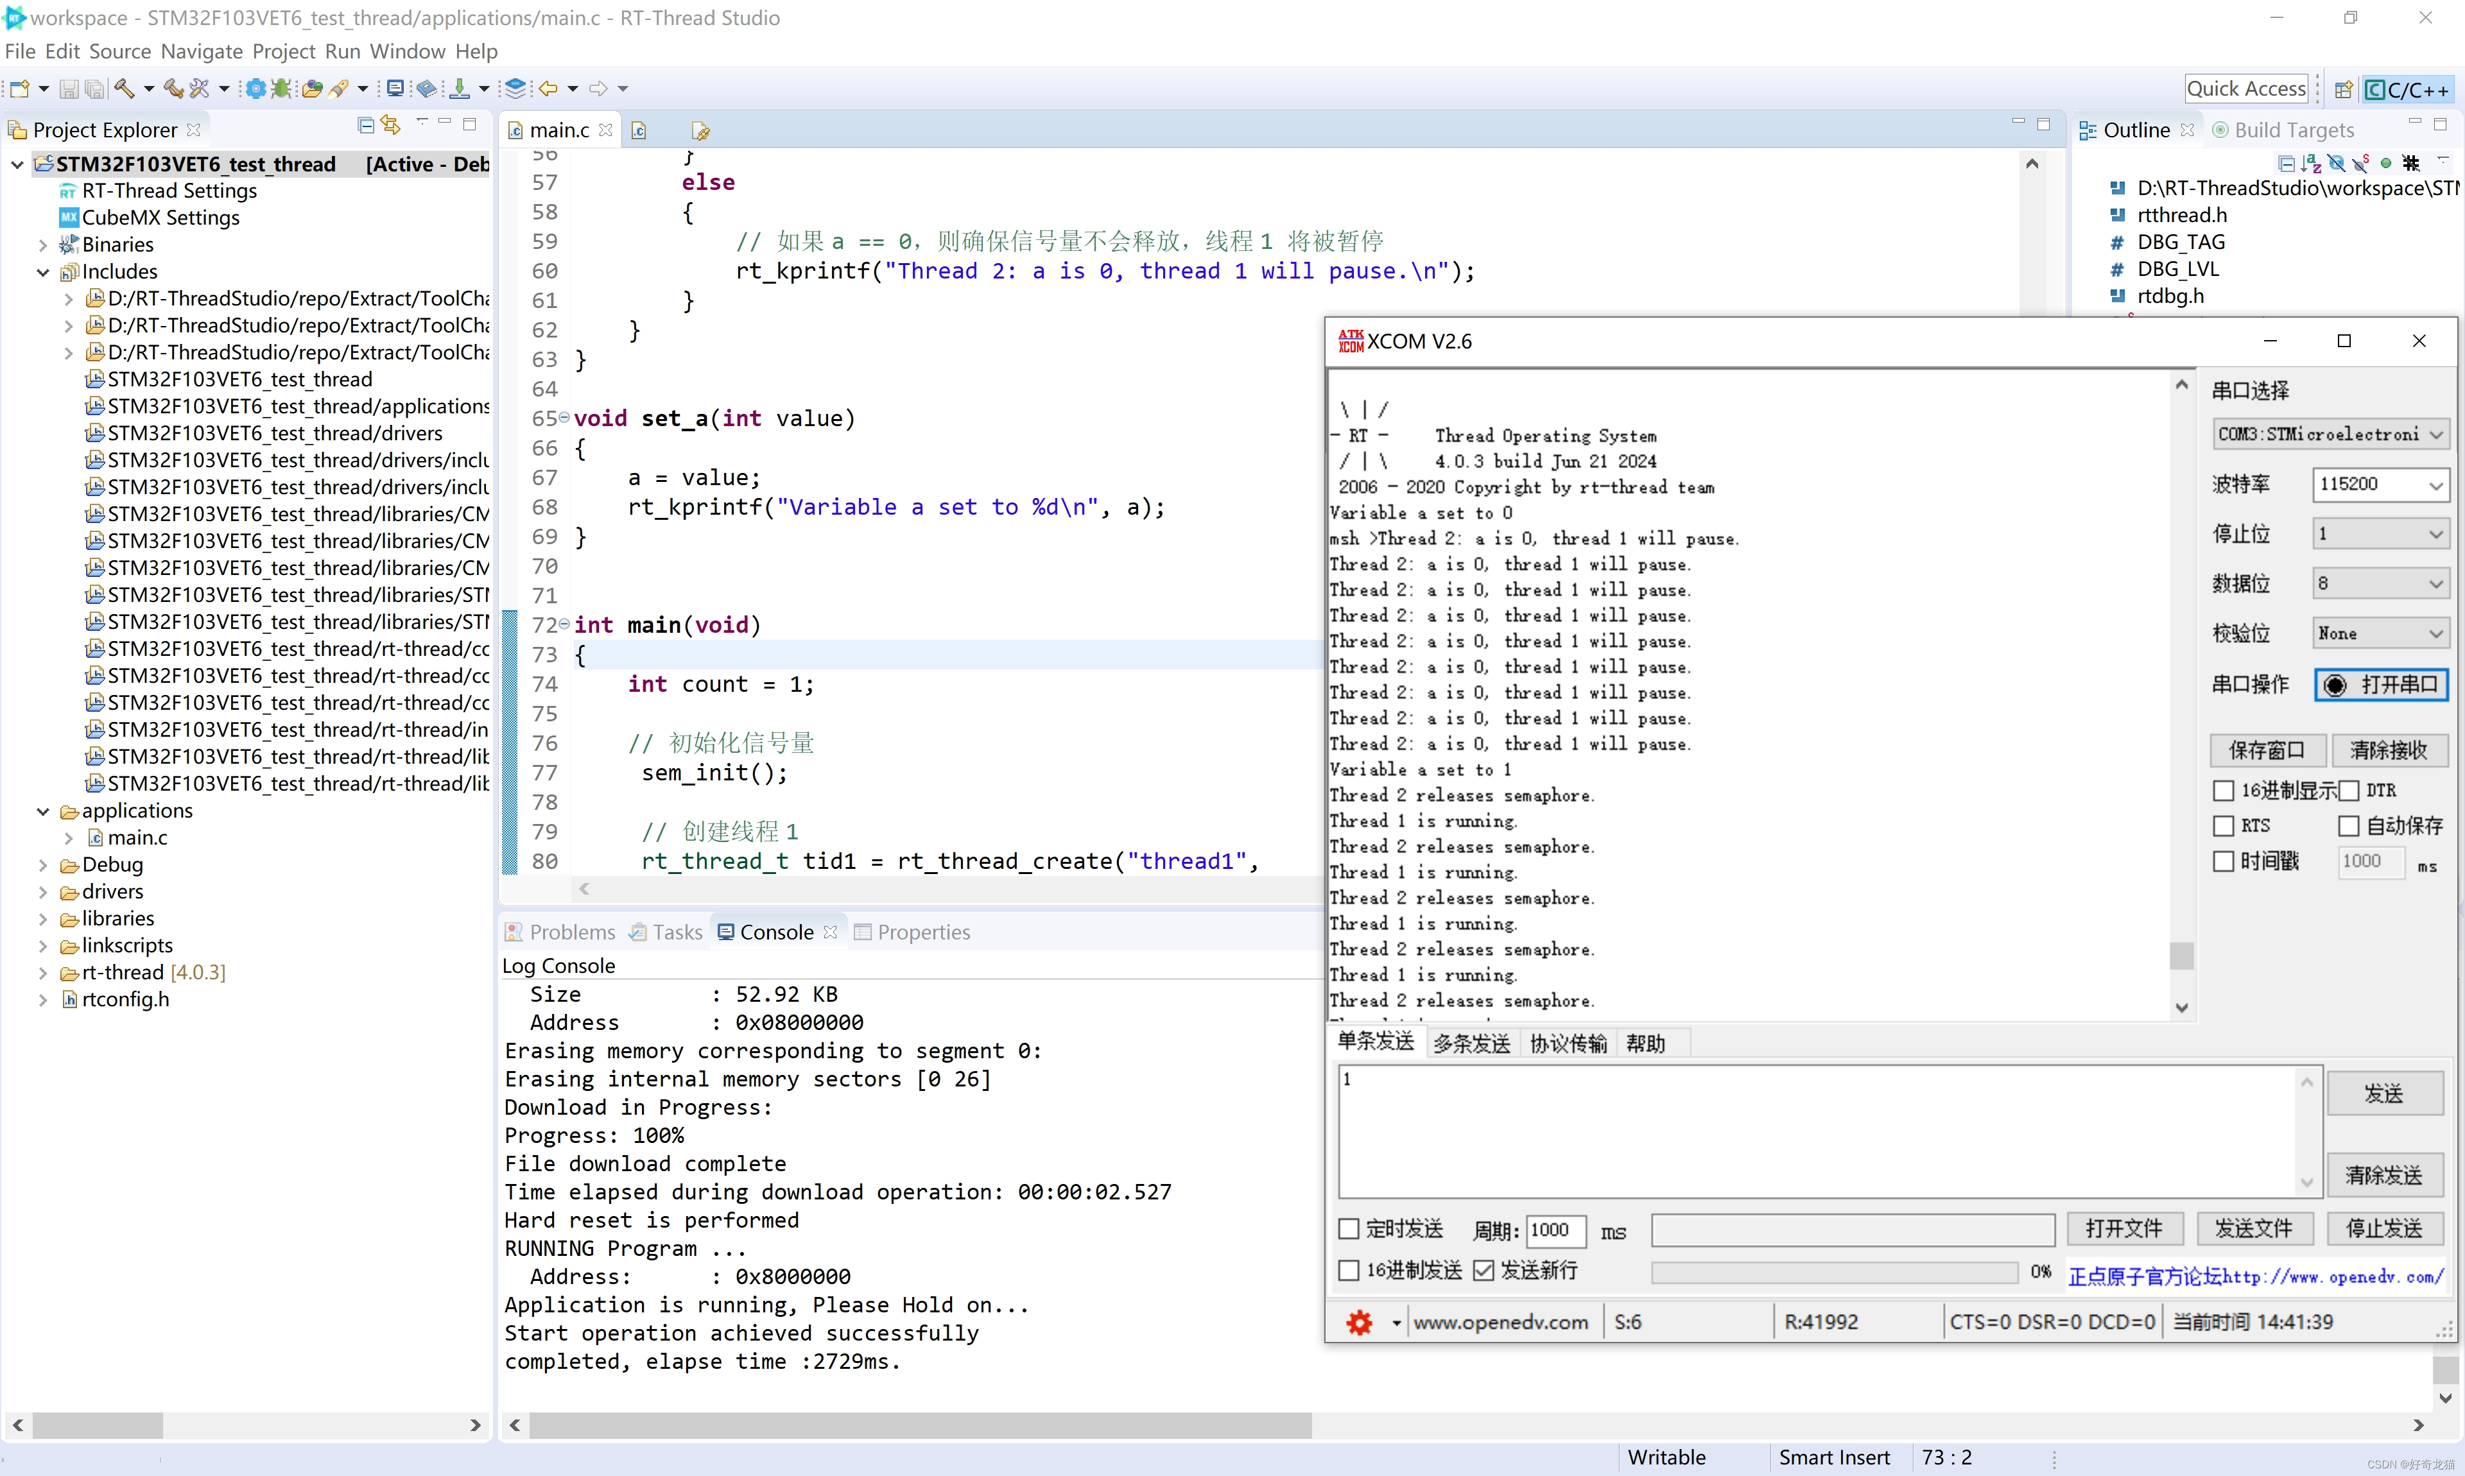The image size is (2465, 1476).
Task: Toggle the 16进制显示 checkbox in XCOM
Action: pyautogui.click(x=2223, y=790)
